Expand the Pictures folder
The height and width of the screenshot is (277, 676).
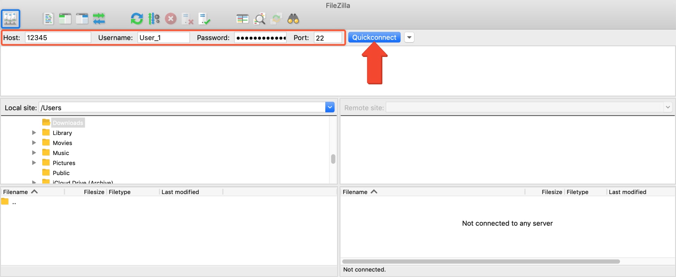click(34, 163)
